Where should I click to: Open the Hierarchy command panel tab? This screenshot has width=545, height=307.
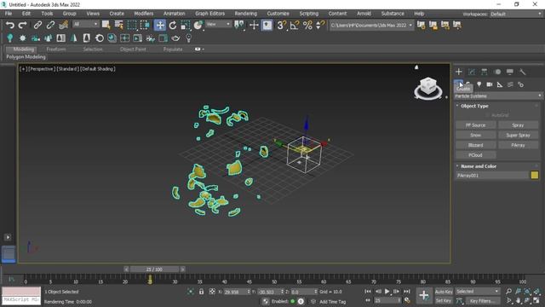(485, 72)
